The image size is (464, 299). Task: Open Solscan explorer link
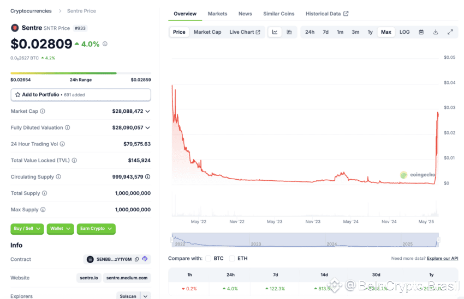tap(128, 296)
